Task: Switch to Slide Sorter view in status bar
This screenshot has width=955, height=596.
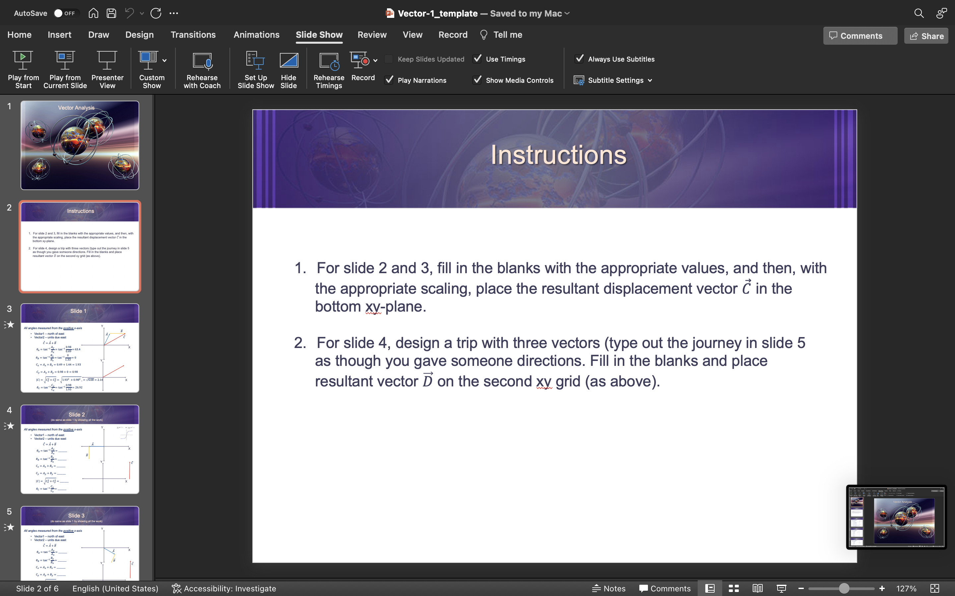Action: coord(733,588)
